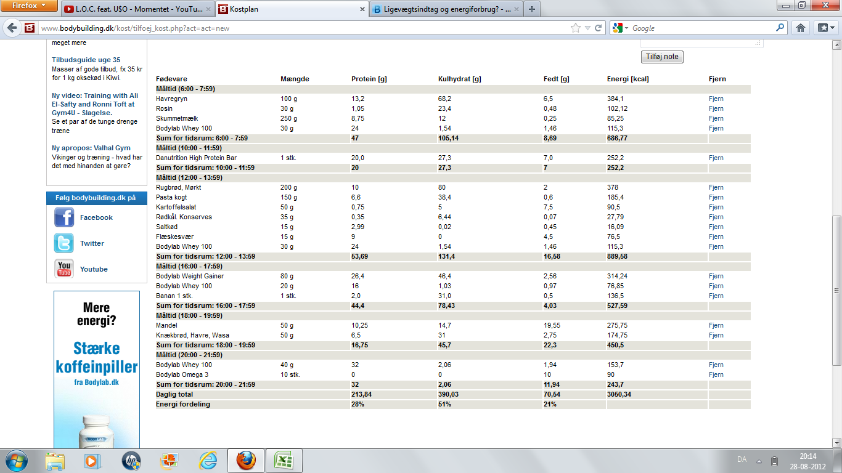This screenshot has width=842, height=473.
Task: Open the YouTube icon in sidebar
Action: tap(64, 269)
